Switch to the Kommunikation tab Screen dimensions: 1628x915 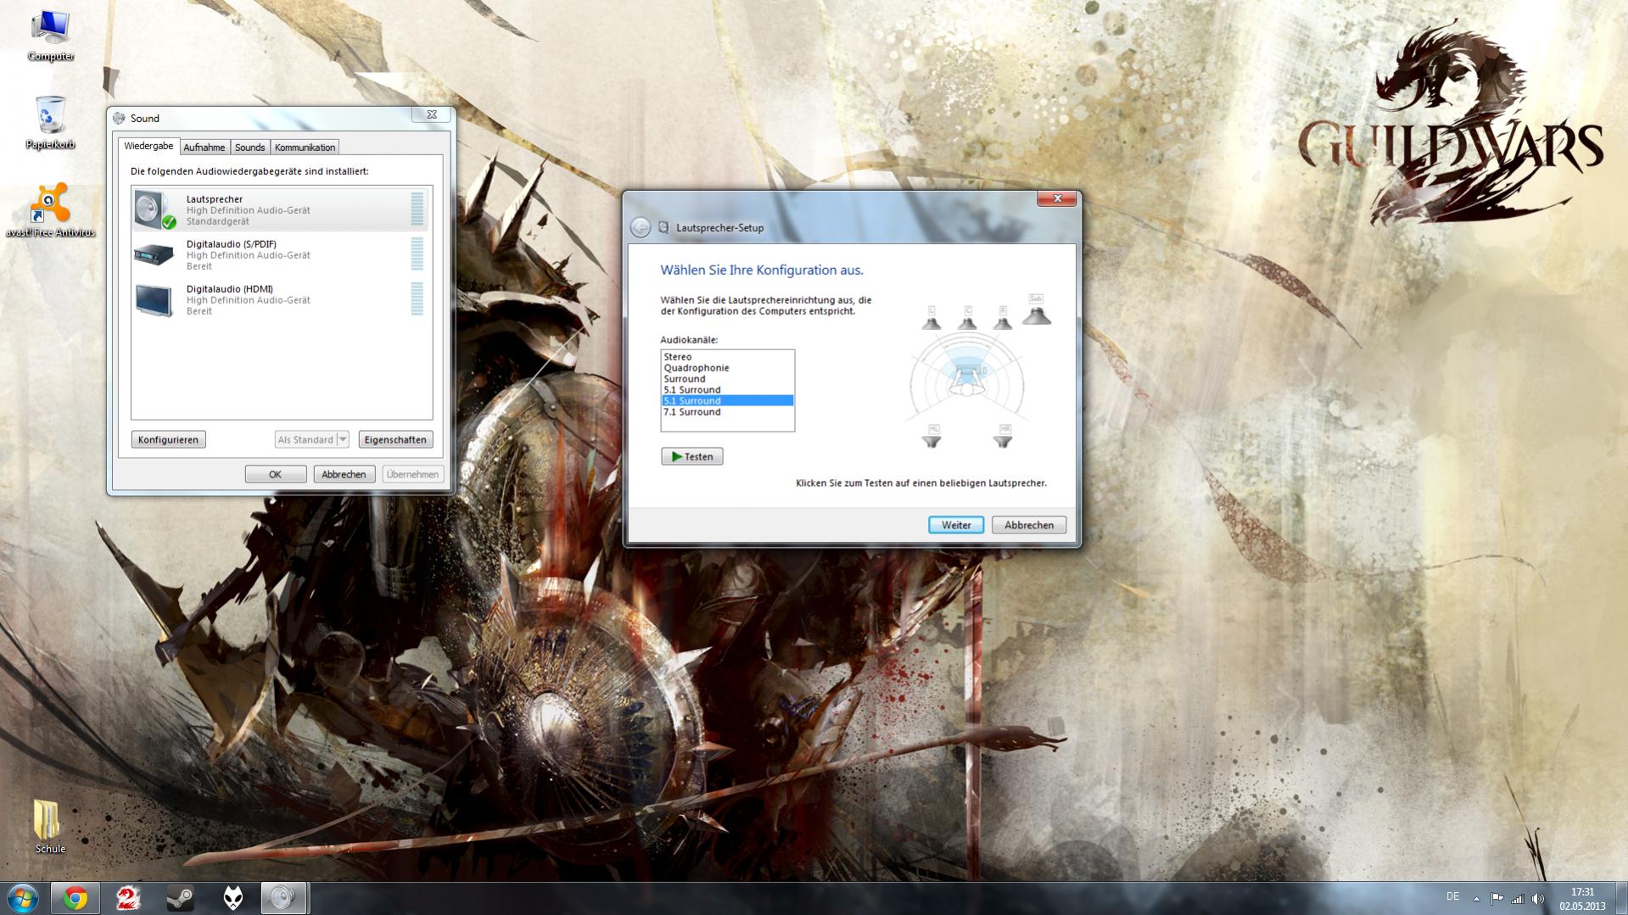305,148
